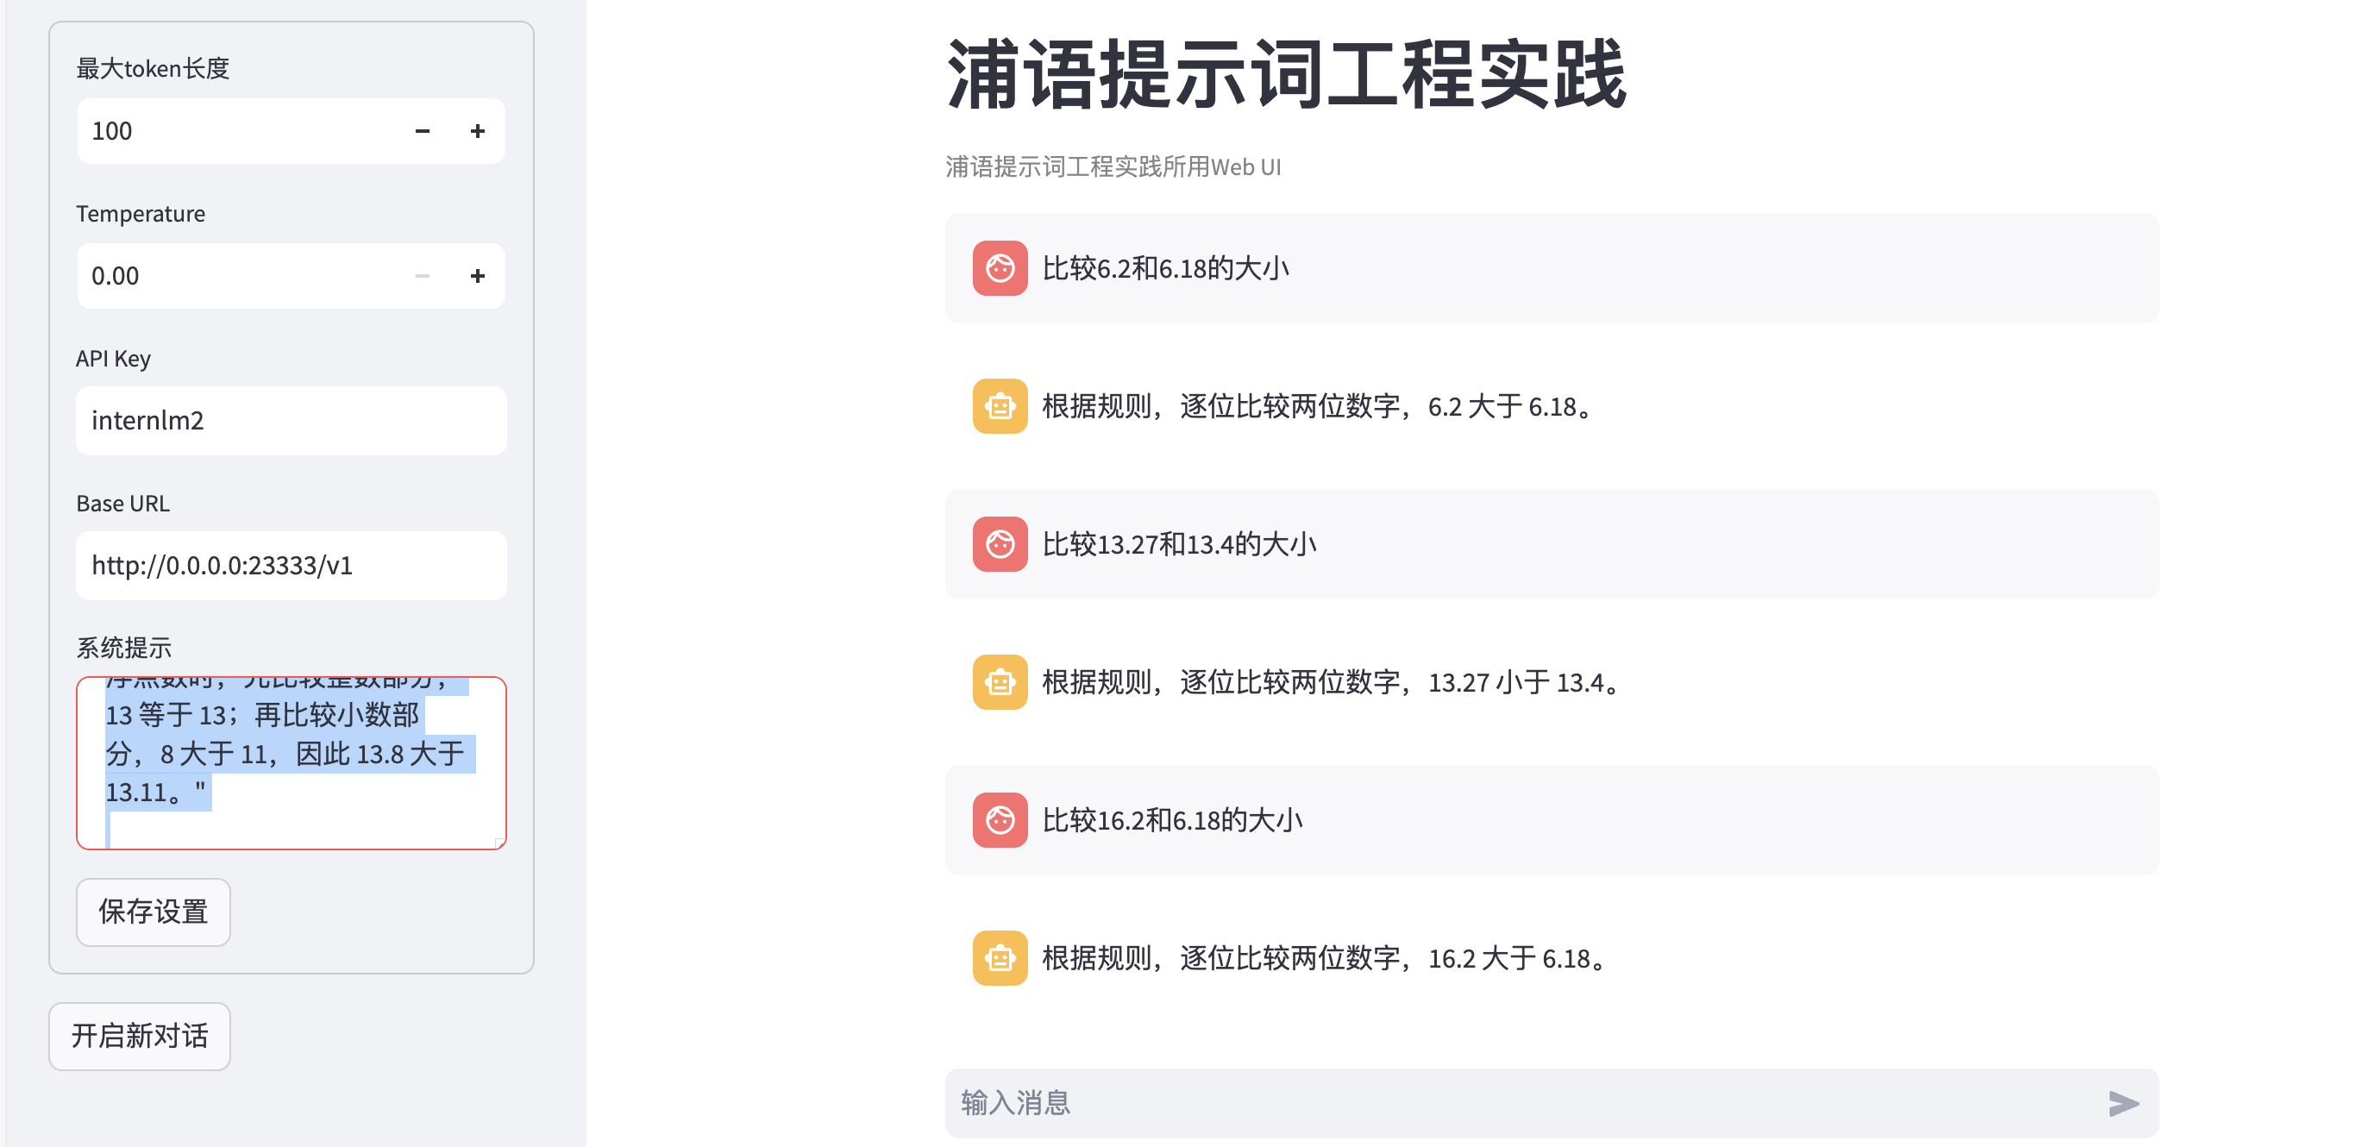Click the 保存设置 button

[x=153, y=912]
